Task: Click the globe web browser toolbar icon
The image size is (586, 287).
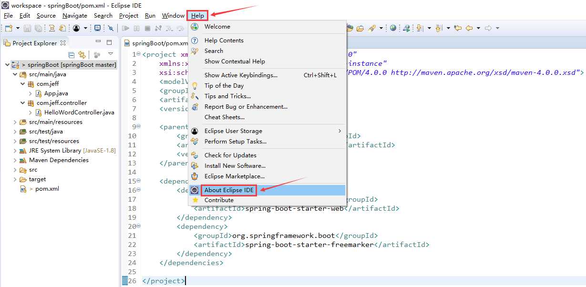Action: [x=393, y=28]
